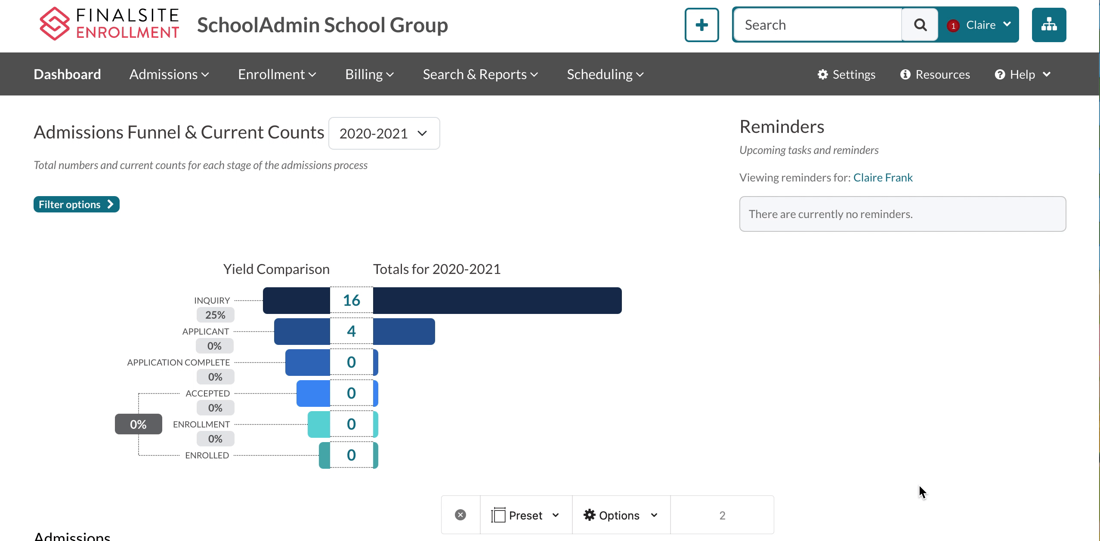Viewport: 1100px width, 541px height.
Task: Open Settings with gear icon
Action: [846, 74]
